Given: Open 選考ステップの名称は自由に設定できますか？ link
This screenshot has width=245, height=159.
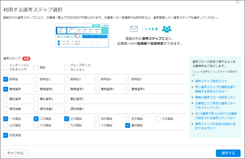Looking at the screenshot, I should [x=215, y=126].
